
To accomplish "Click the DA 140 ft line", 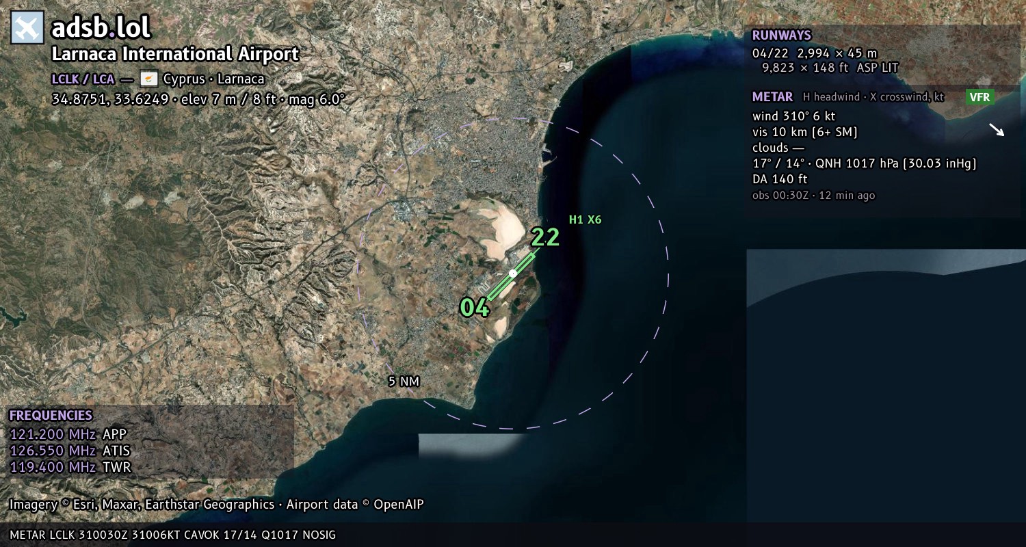I will pos(780,179).
